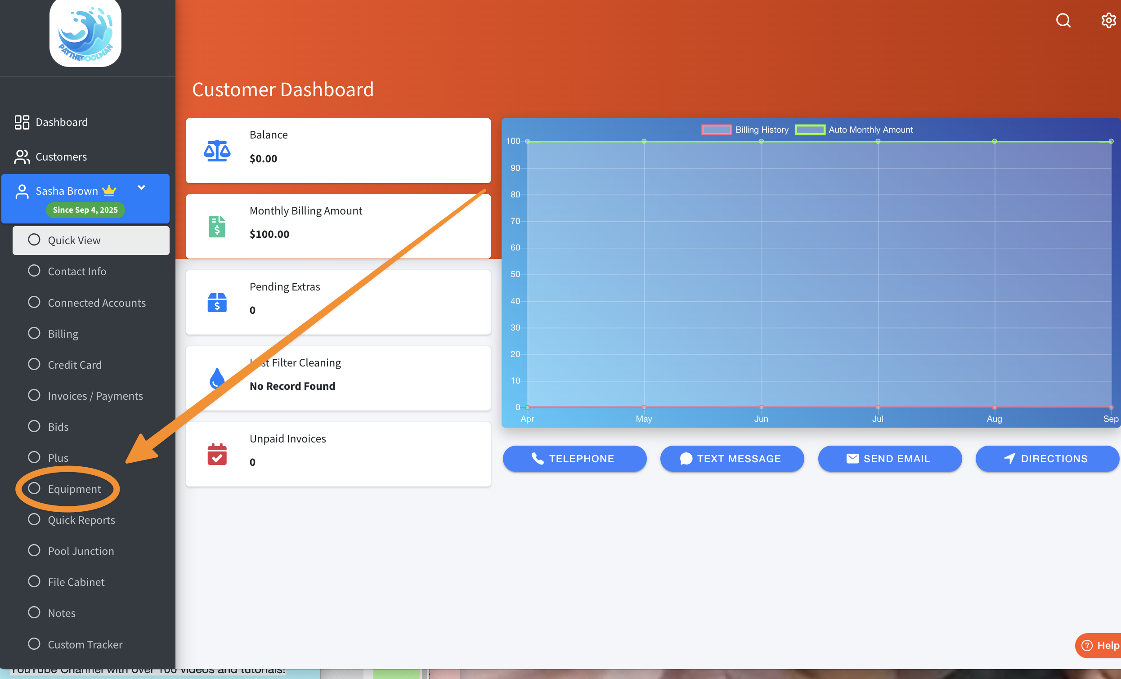
Task: Open the Dashboard menu item
Action: coord(62,122)
